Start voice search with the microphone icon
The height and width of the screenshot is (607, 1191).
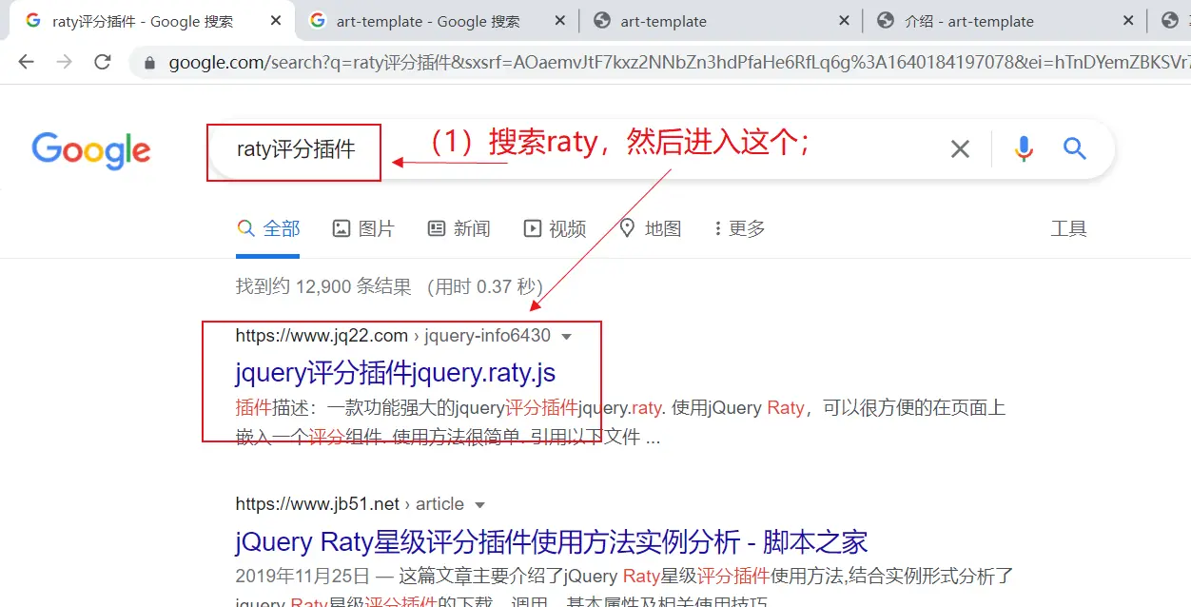point(1024,148)
